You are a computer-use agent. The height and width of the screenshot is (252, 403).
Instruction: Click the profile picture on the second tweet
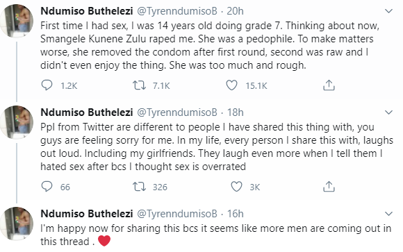(x=17, y=122)
